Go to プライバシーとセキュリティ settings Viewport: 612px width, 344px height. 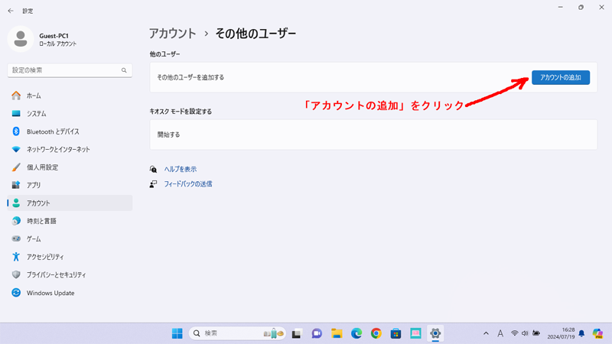coord(56,275)
